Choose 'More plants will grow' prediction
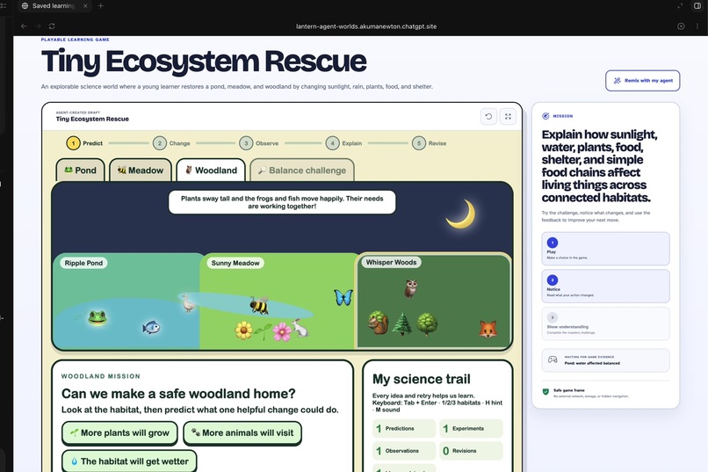 click(119, 432)
